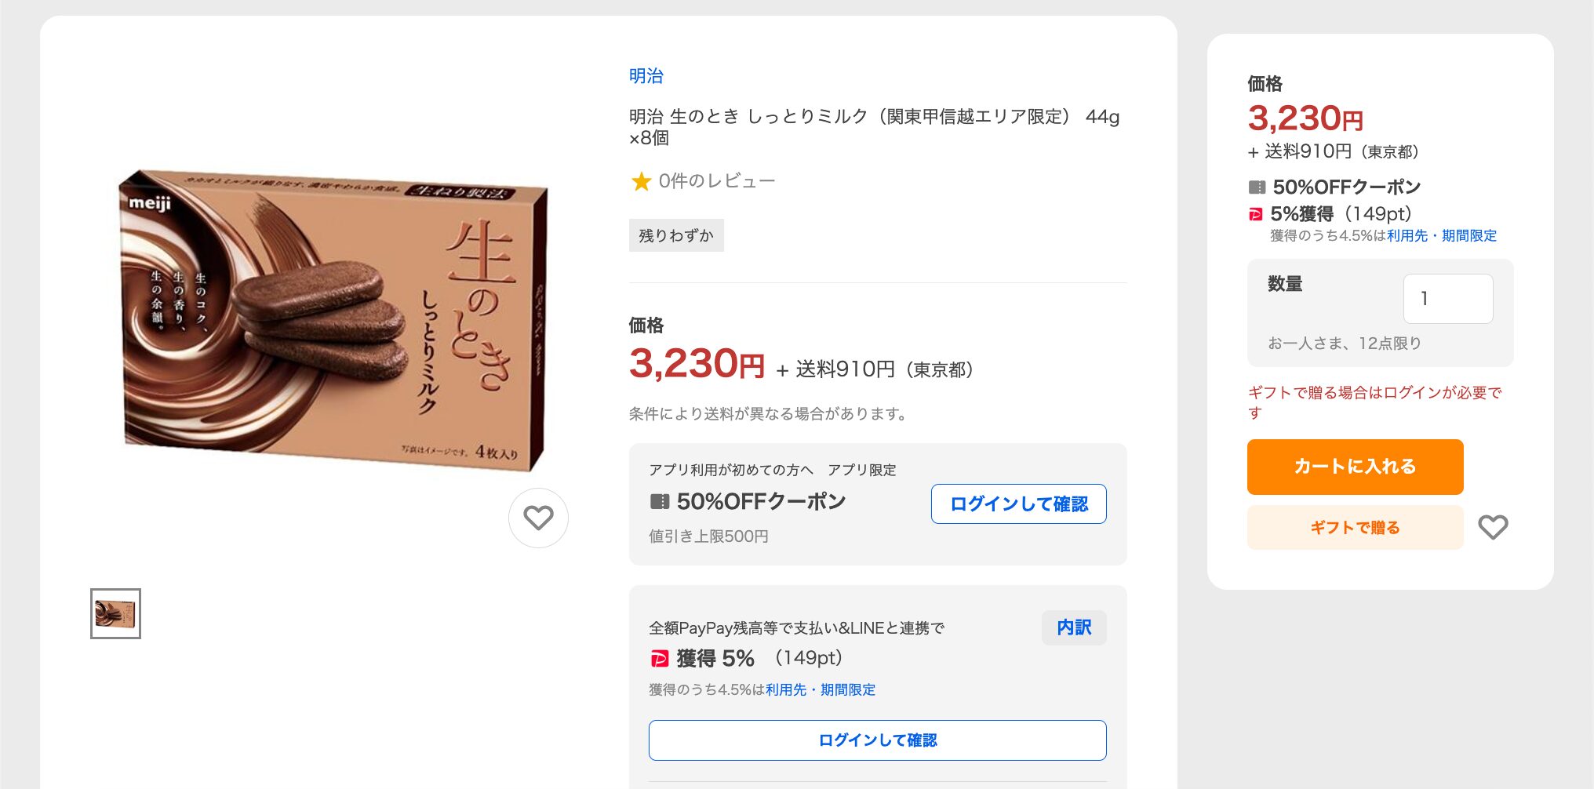The height and width of the screenshot is (789, 1594).
Task: Open the 明治 brand link
Action: click(646, 76)
